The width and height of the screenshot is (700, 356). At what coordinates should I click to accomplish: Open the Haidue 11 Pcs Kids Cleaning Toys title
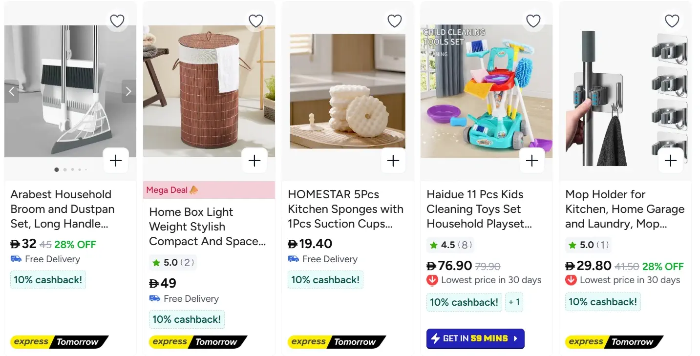[x=478, y=209]
